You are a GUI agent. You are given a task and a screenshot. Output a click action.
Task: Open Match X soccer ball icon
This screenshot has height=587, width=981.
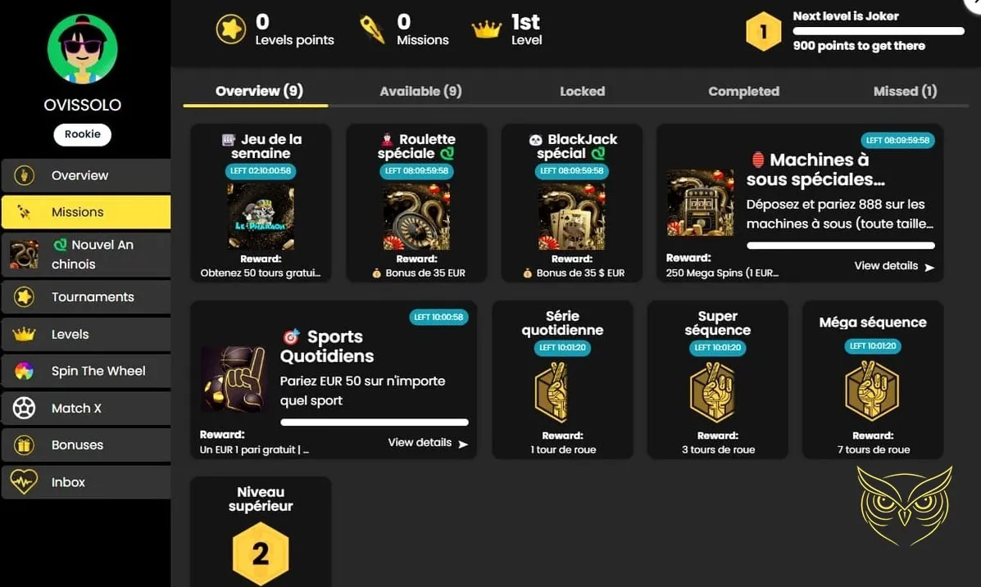pos(24,409)
